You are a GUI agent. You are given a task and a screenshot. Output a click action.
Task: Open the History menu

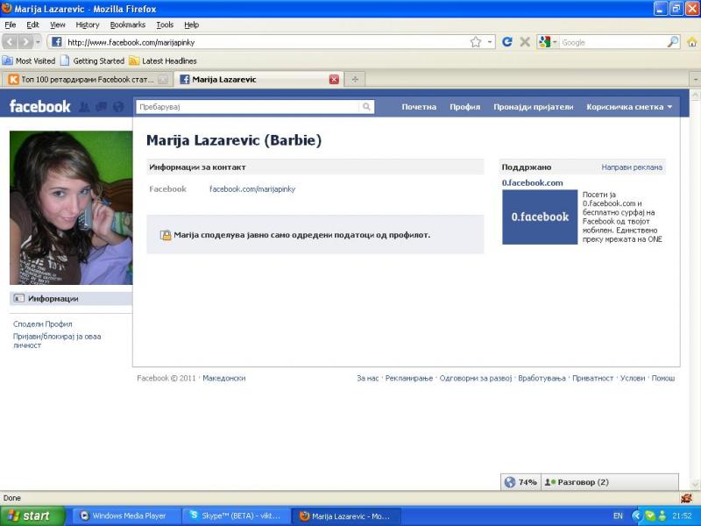click(x=87, y=25)
